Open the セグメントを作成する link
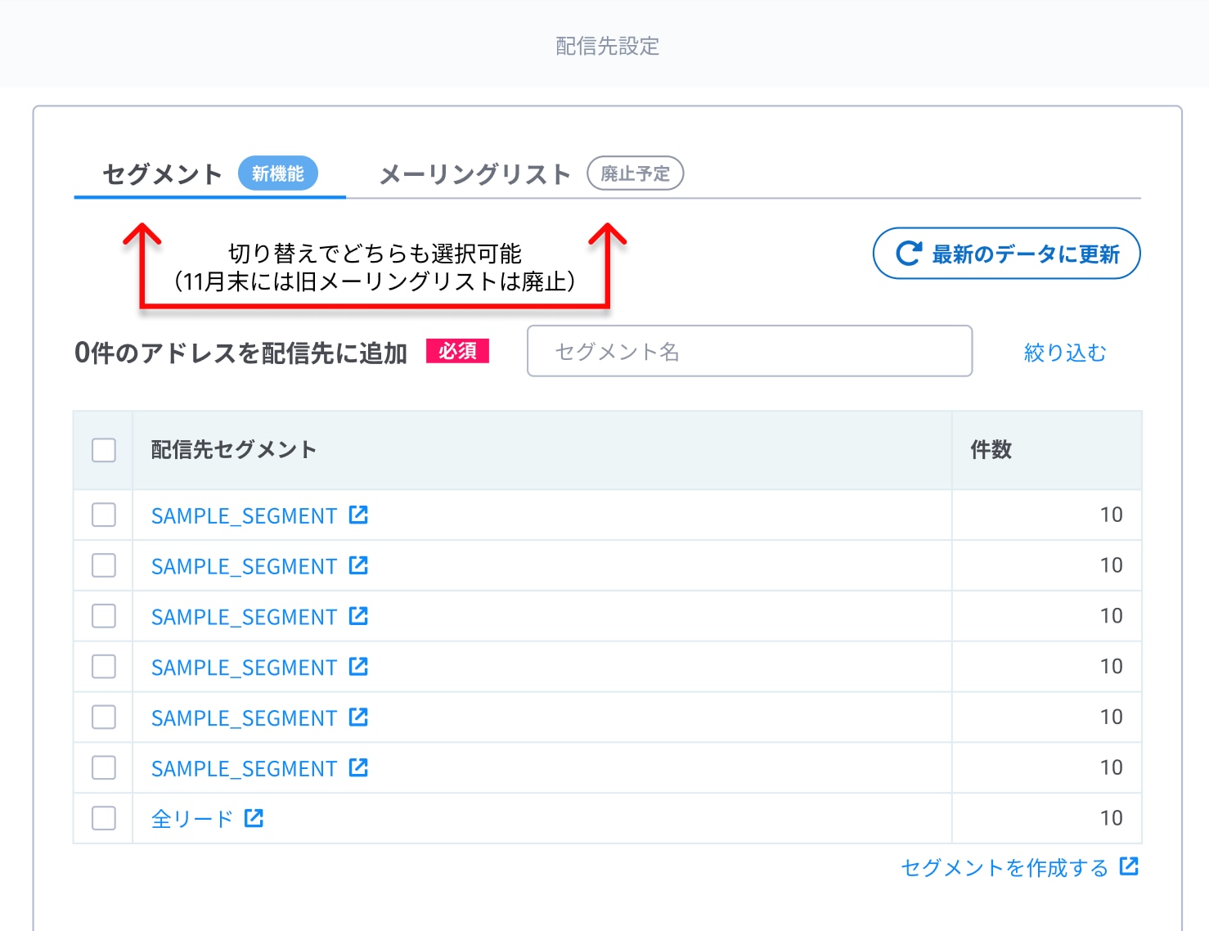1209x931 pixels. 1005,867
